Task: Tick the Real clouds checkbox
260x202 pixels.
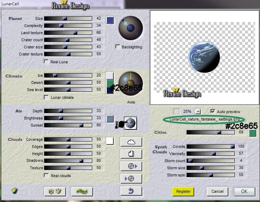Action: coord(46,175)
